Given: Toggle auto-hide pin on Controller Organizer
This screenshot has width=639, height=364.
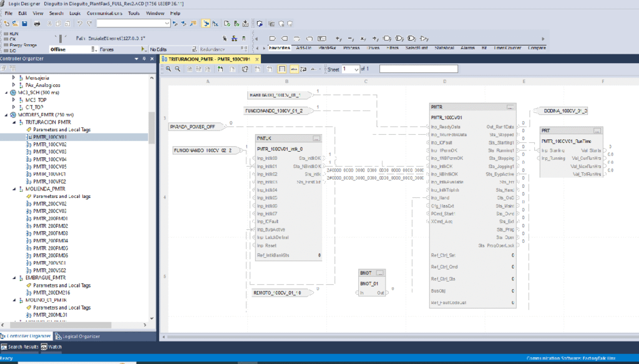Looking at the screenshot, I should 145,59.
